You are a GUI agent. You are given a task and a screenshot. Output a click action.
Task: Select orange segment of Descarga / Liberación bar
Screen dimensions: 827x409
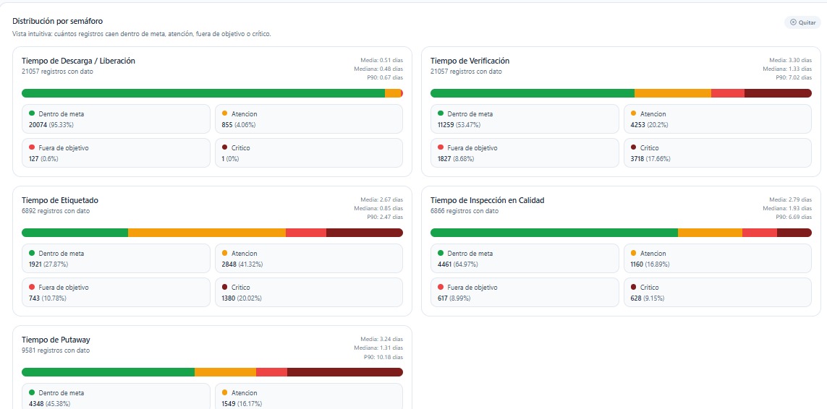[x=393, y=93]
